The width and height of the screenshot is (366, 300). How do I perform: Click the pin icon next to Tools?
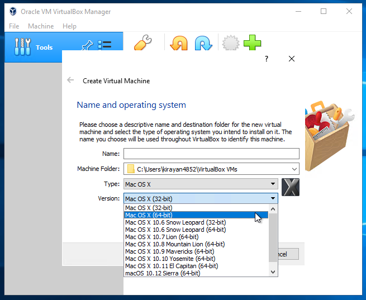click(87, 45)
